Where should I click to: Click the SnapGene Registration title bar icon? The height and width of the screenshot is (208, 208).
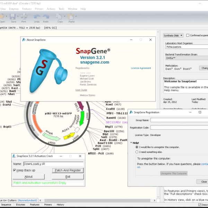click(131, 112)
